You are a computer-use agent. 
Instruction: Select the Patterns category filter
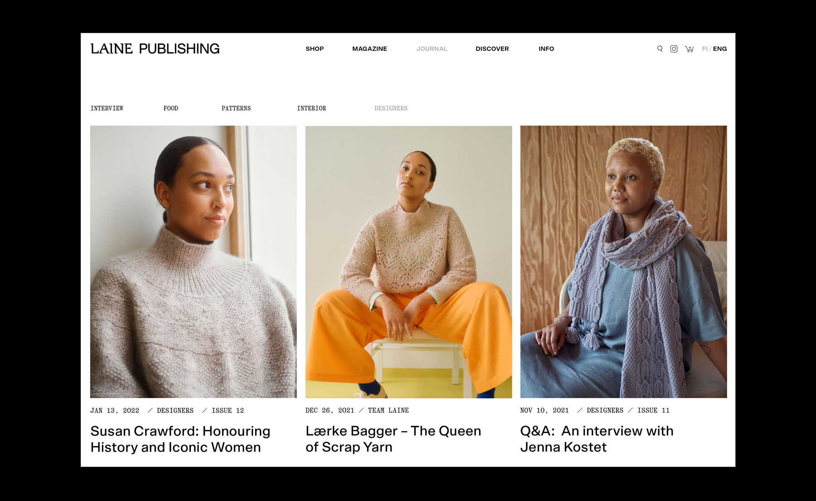[236, 108]
